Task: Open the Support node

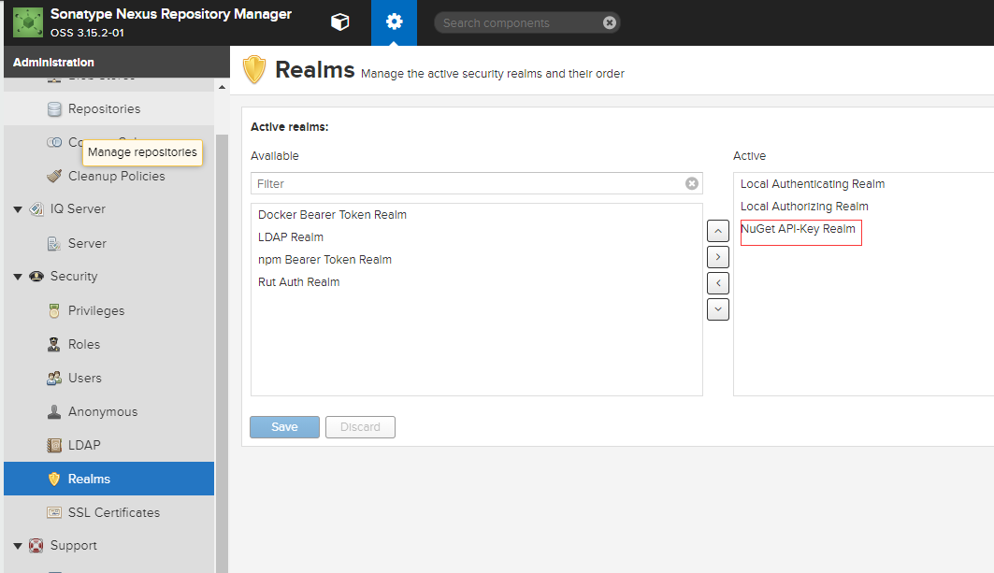Action: 74,545
